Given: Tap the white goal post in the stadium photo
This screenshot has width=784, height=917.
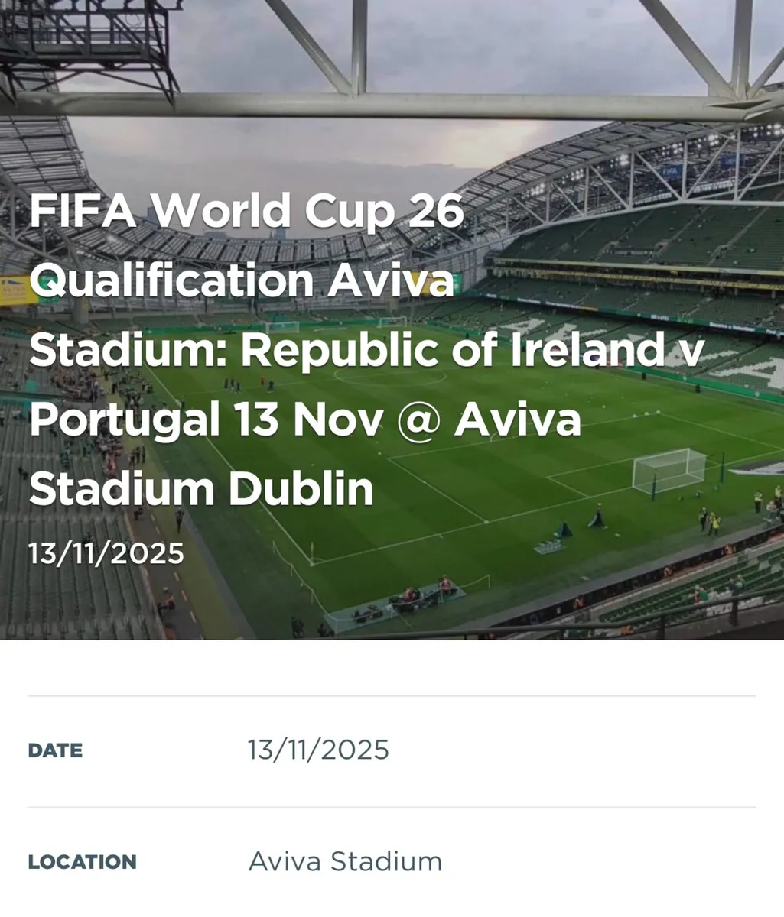Looking at the screenshot, I should [669, 469].
